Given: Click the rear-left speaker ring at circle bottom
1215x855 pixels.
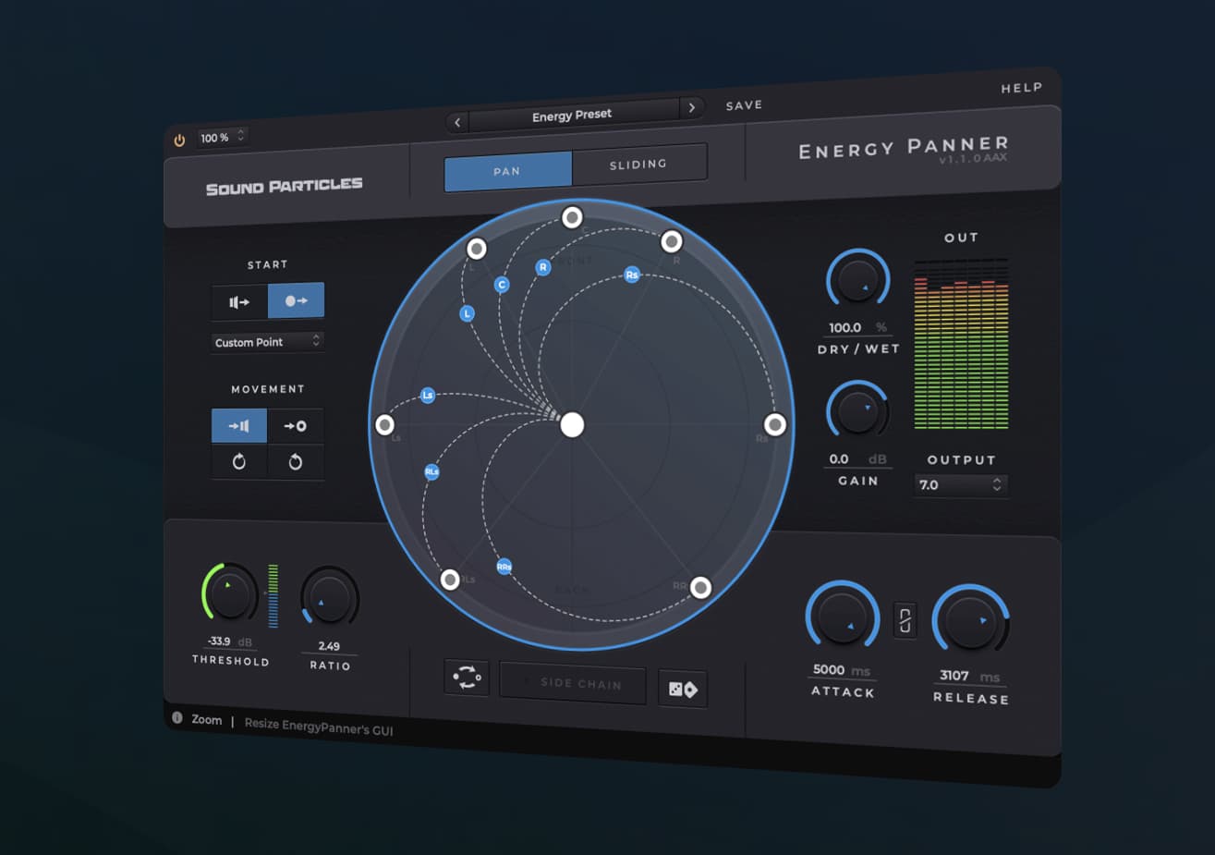Looking at the screenshot, I should [450, 580].
